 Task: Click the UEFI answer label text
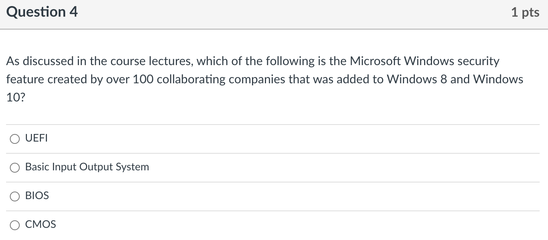[x=36, y=139]
